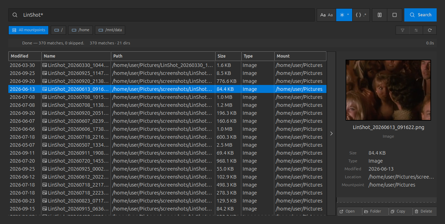Click image icon of LinShot_20260606_1738 row
The image size is (445, 224).
click(x=44, y=129)
